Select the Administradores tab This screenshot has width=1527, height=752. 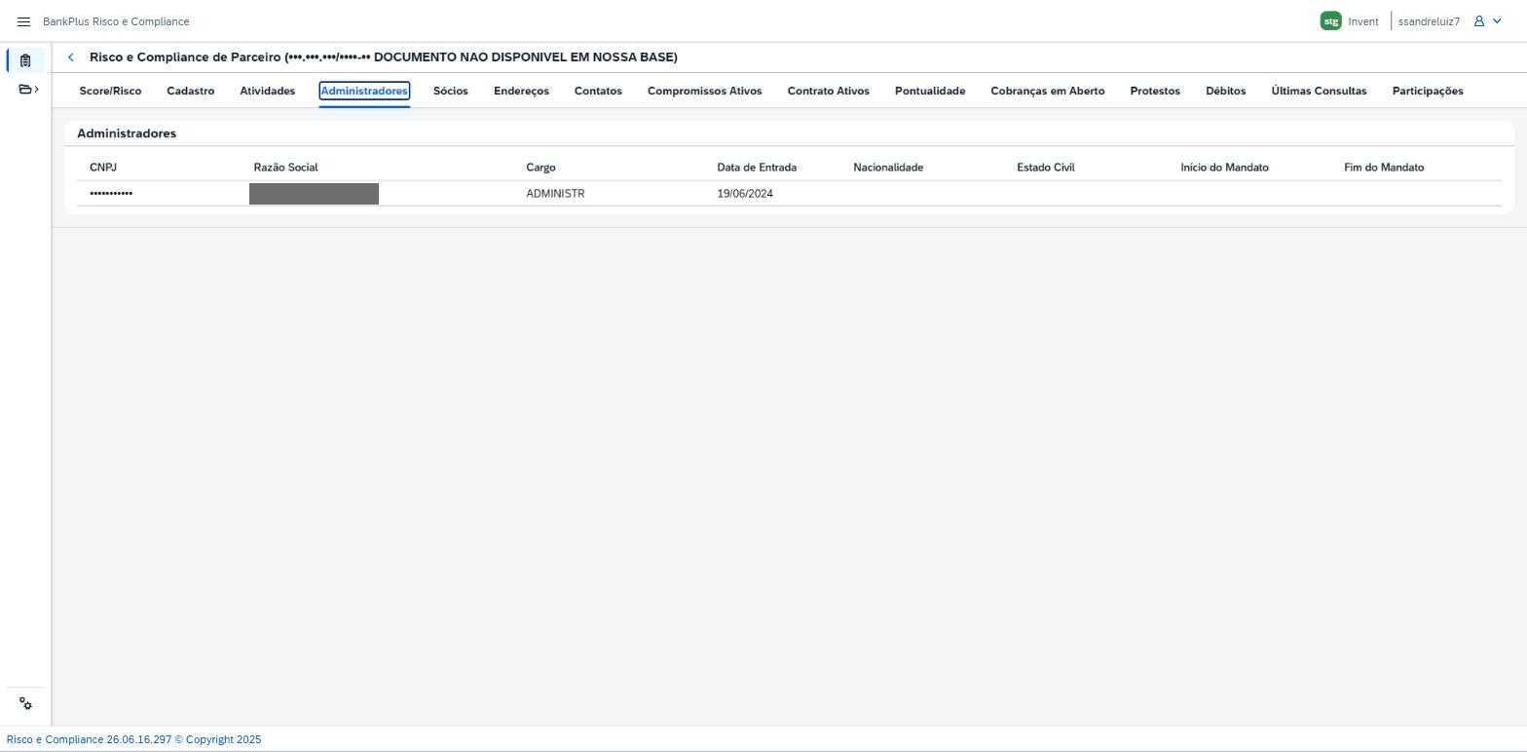click(x=364, y=91)
